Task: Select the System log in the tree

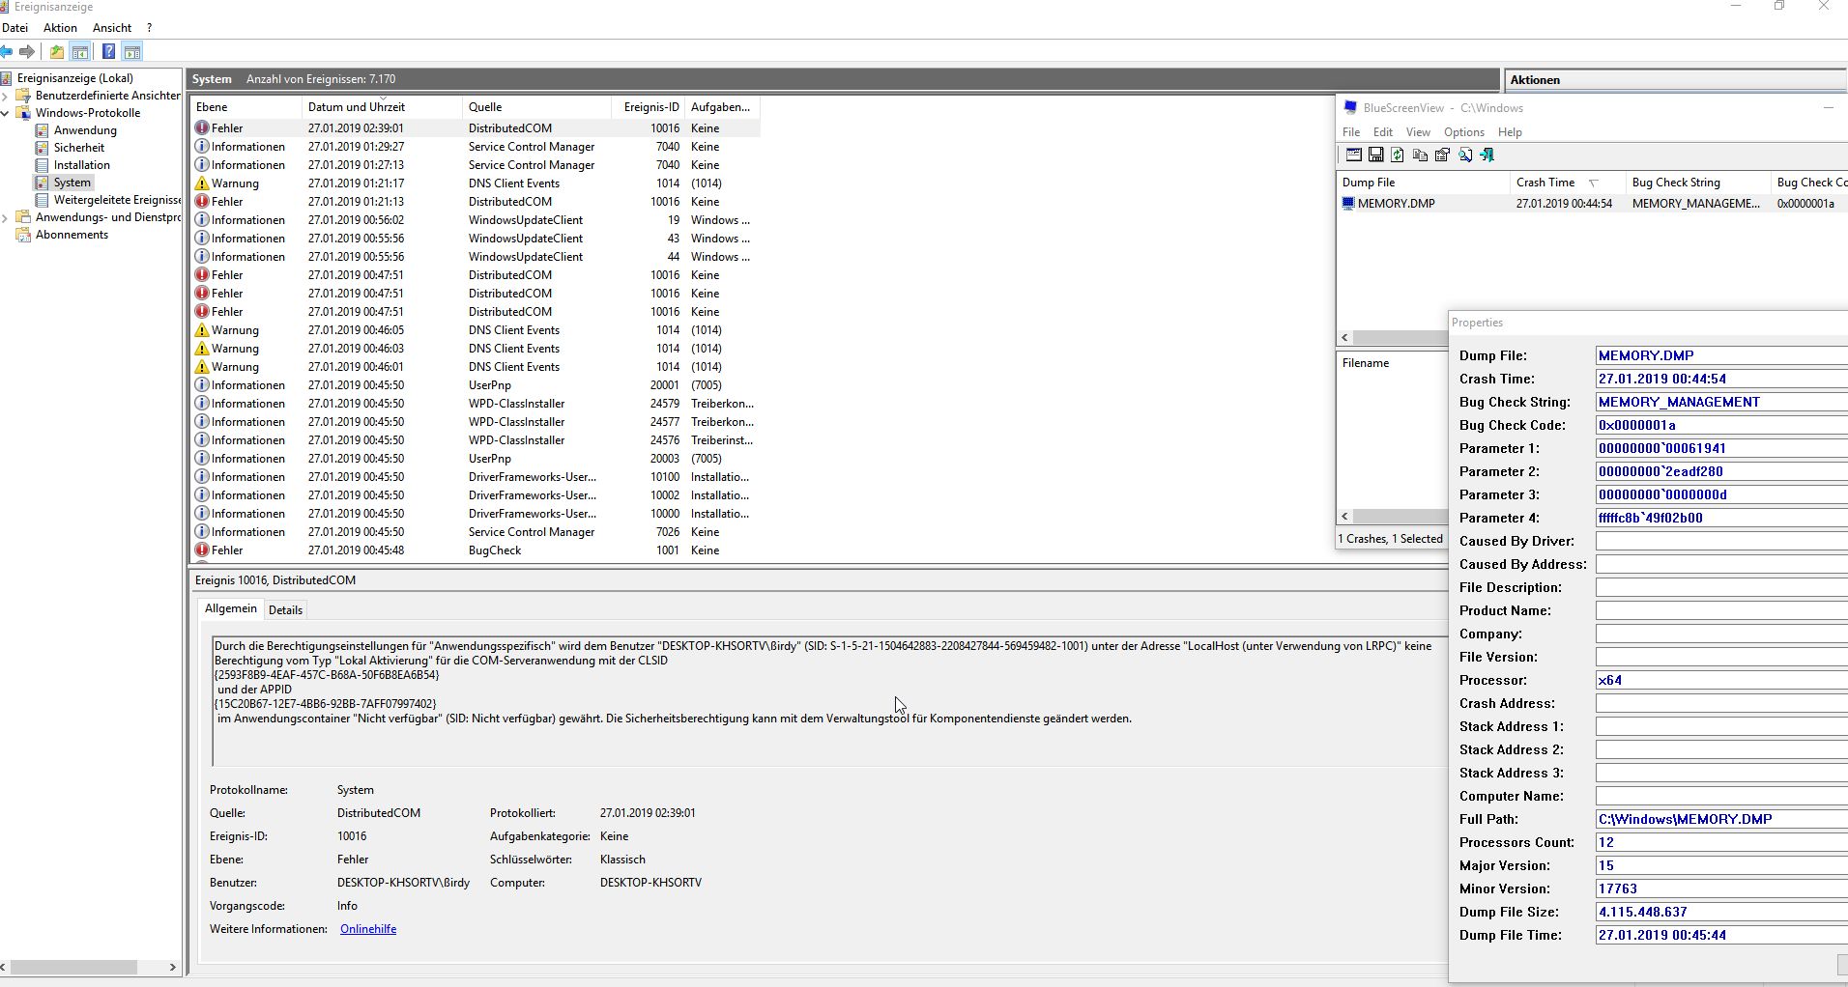Action: (72, 183)
